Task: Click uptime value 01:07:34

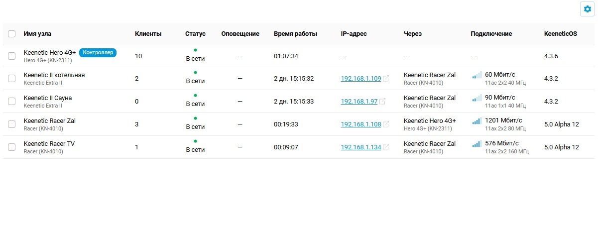Action: [286, 56]
